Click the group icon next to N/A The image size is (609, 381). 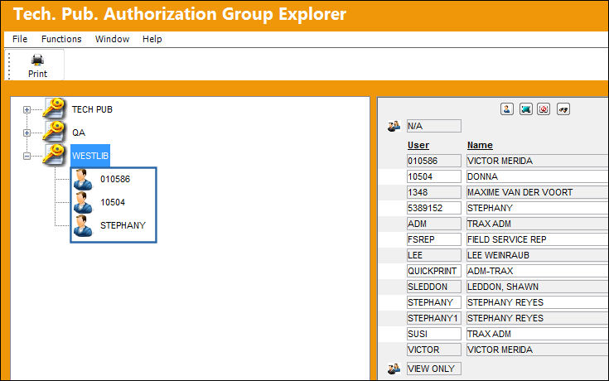[x=394, y=126]
